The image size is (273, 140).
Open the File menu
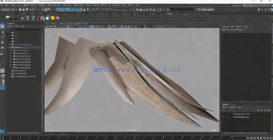point(2,5)
